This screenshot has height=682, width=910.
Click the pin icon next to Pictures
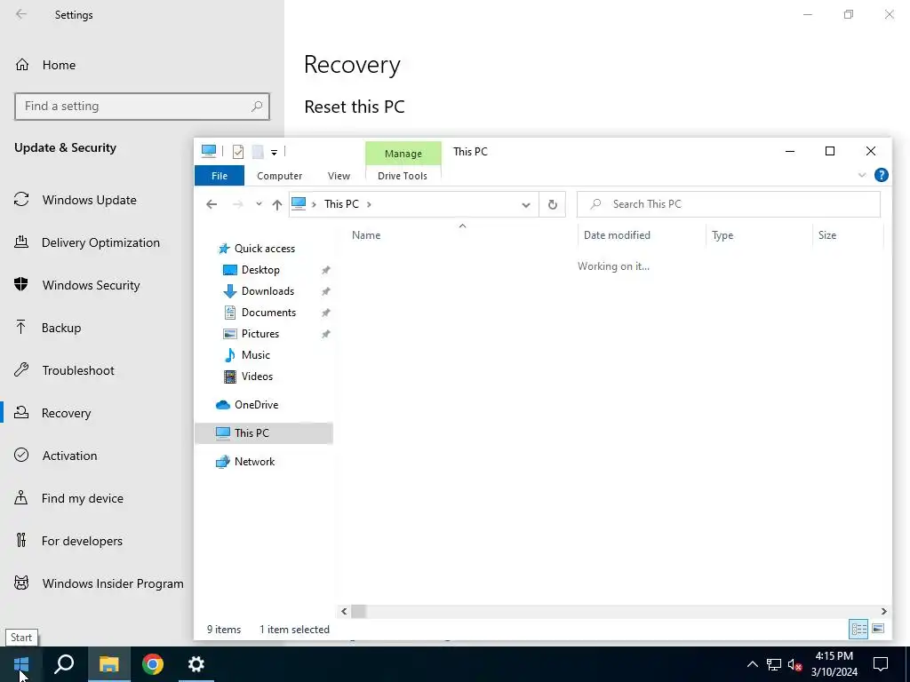click(326, 335)
